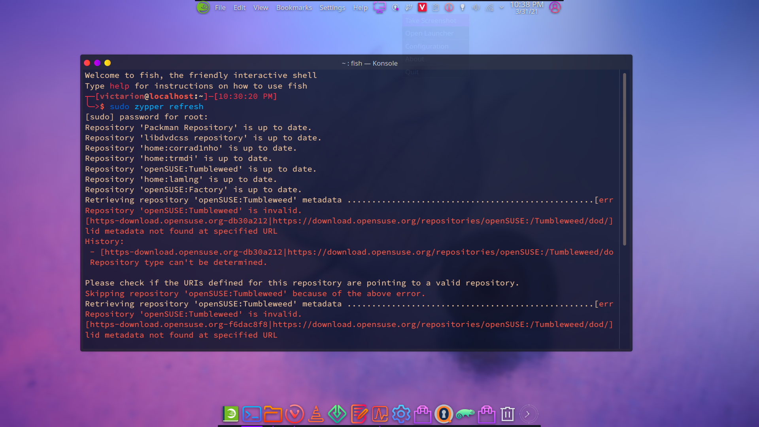
Task: Click the '~ : fish — Konsole' window title
Action: (370, 63)
